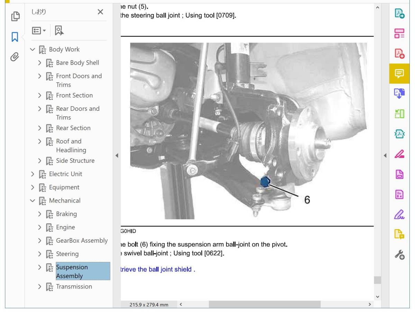
Task: Go to Mechanical bookmark
Action: click(65, 201)
